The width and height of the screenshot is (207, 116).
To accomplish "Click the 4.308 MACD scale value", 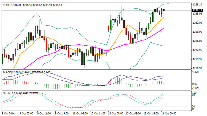I will tap(196, 72).
